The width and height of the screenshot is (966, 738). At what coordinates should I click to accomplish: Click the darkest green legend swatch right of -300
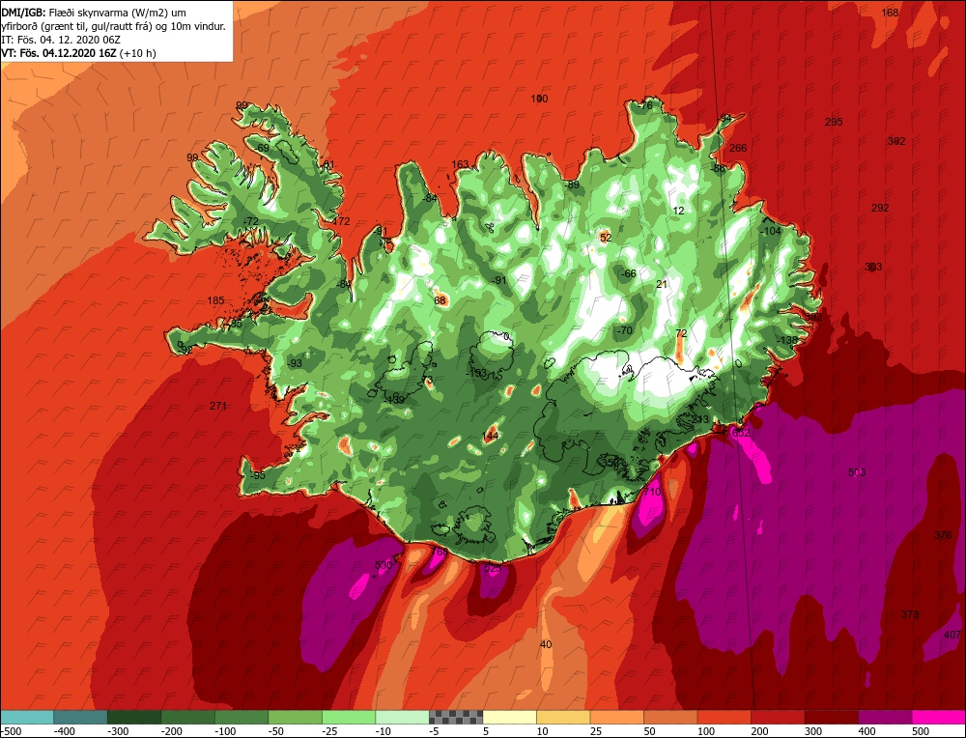(134, 717)
